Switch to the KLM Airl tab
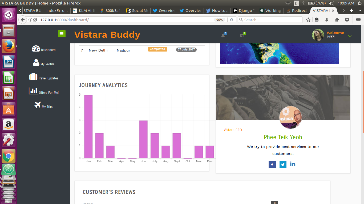The height and width of the screenshot is (204, 364). [83, 11]
